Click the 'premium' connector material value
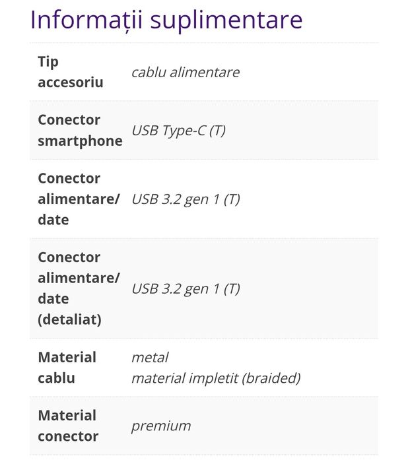Image resolution: width=408 pixels, height=462 pixels. [x=161, y=426]
